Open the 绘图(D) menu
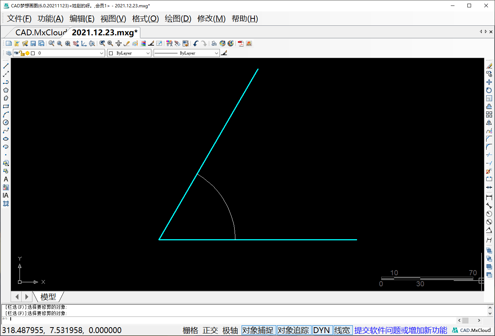The width and height of the screenshot is (495, 336). [178, 19]
